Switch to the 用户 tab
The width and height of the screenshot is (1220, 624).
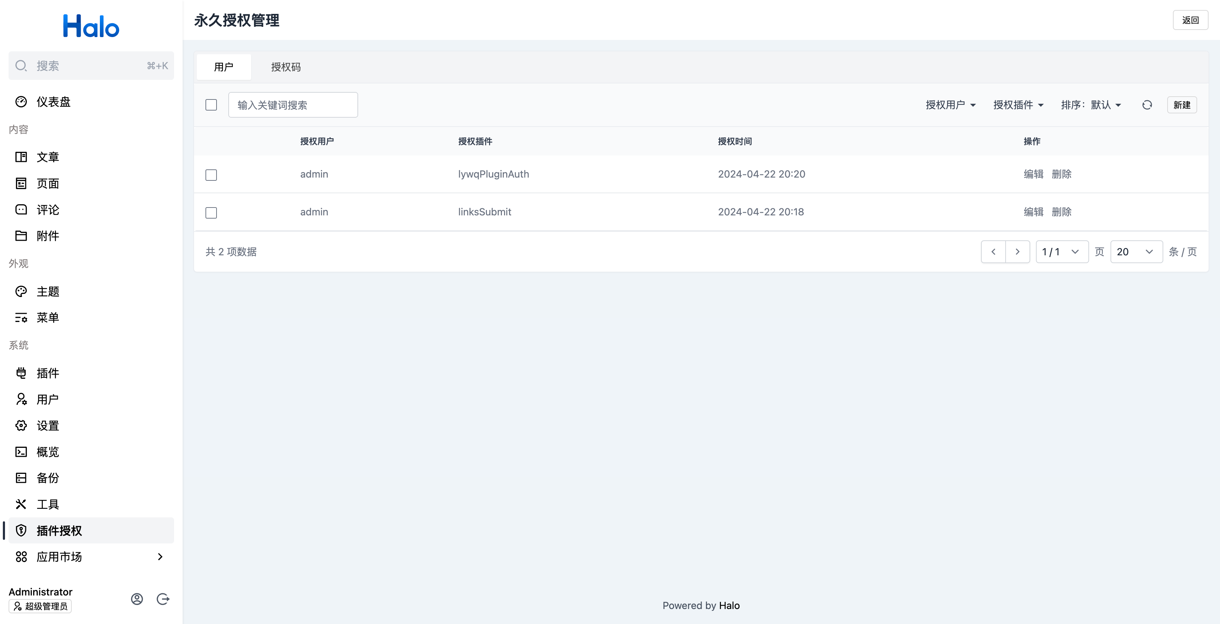(x=224, y=67)
